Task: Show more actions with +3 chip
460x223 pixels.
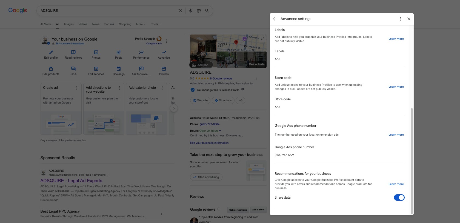Action: click(x=241, y=101)
